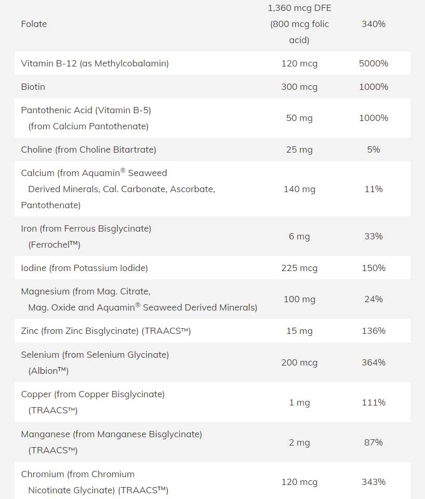Viewport: 425px width, 499px height.
Task: Select the 1,360 mcg DFE folate amount
Action: click(x=299, y=8)
